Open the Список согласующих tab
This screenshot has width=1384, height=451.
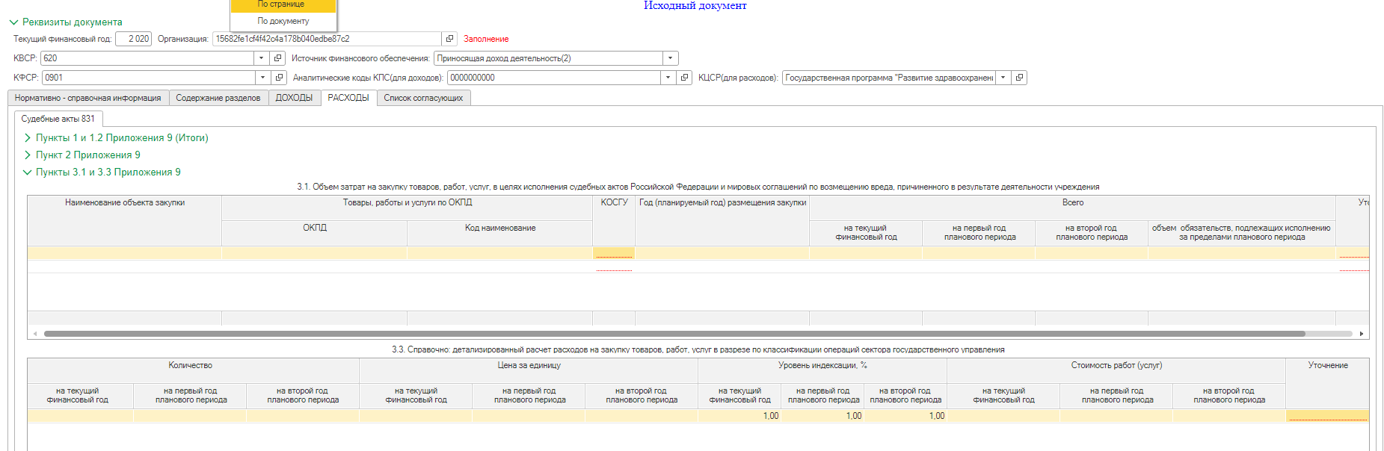click(423, 98)
